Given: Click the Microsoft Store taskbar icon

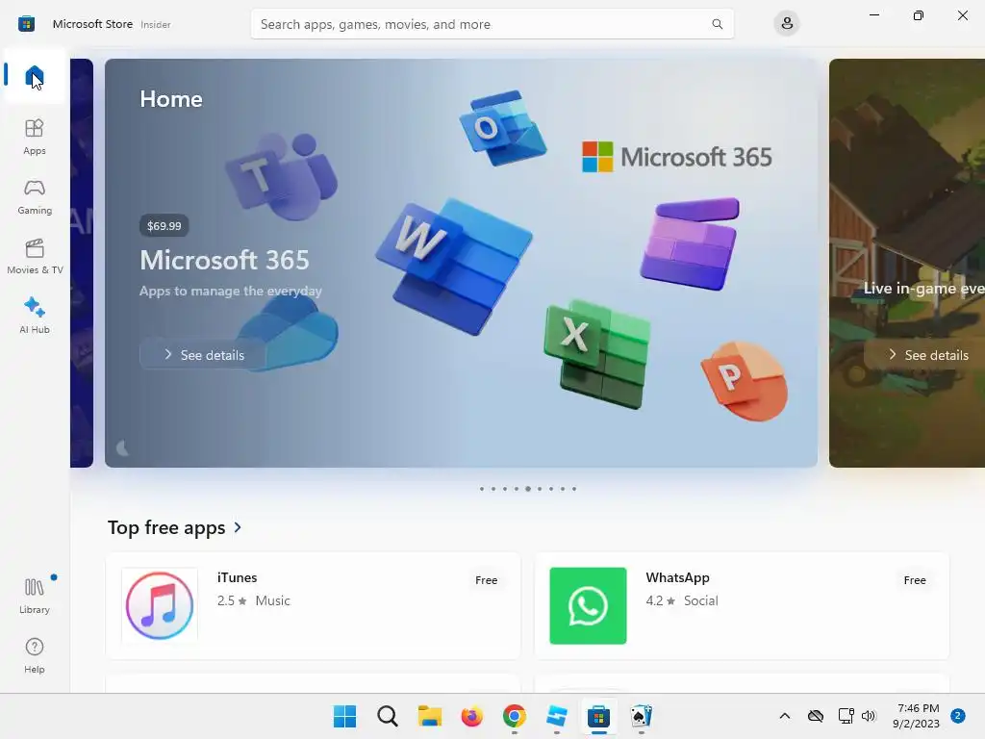Looking at the screenshot, I should coord(598,716).
